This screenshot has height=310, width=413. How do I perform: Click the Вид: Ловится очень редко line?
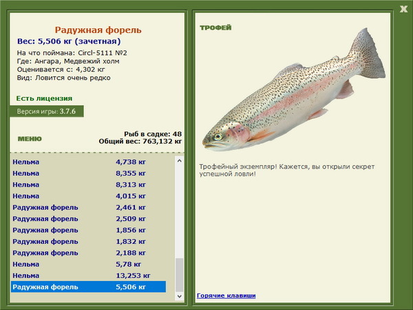pos(64,78)
